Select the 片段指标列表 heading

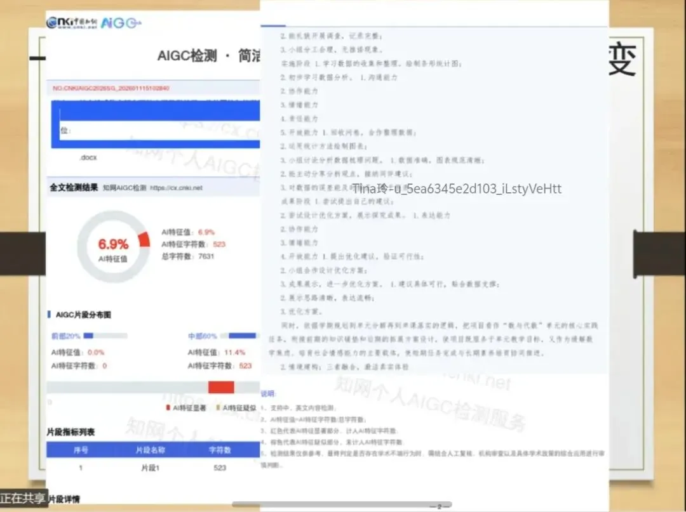71,432
